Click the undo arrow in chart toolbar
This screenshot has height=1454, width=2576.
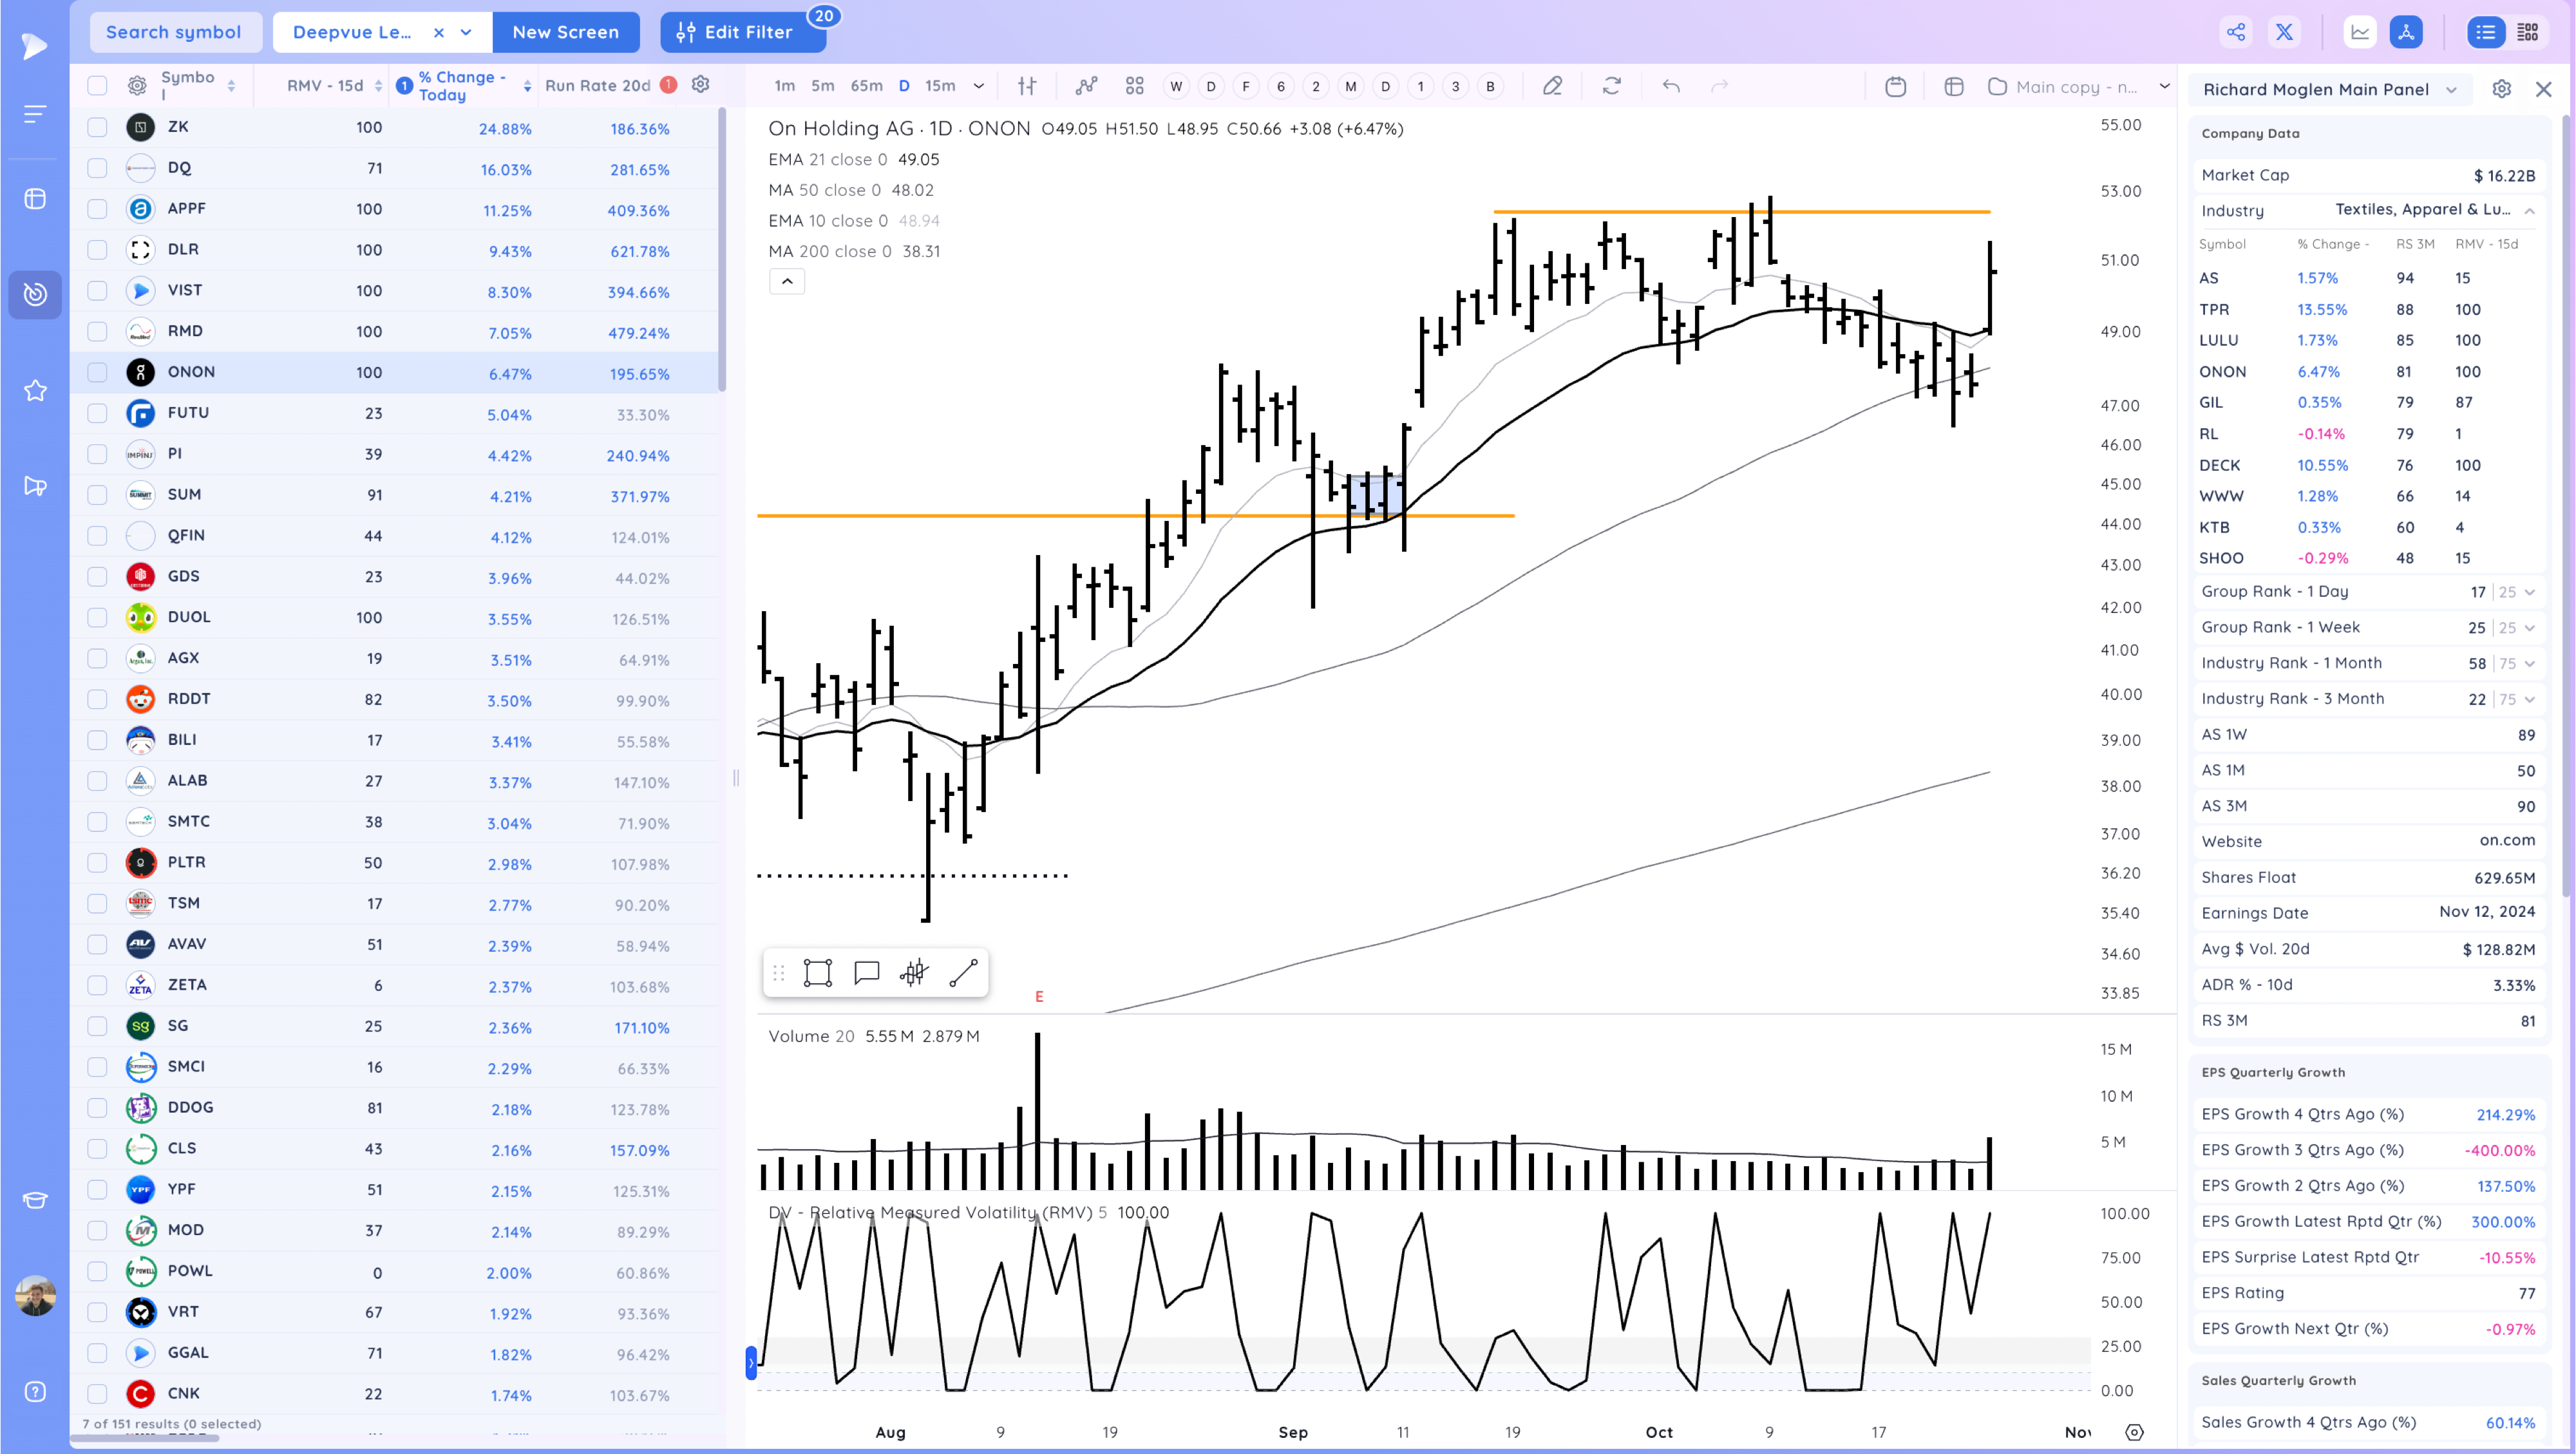(1670, 86)
